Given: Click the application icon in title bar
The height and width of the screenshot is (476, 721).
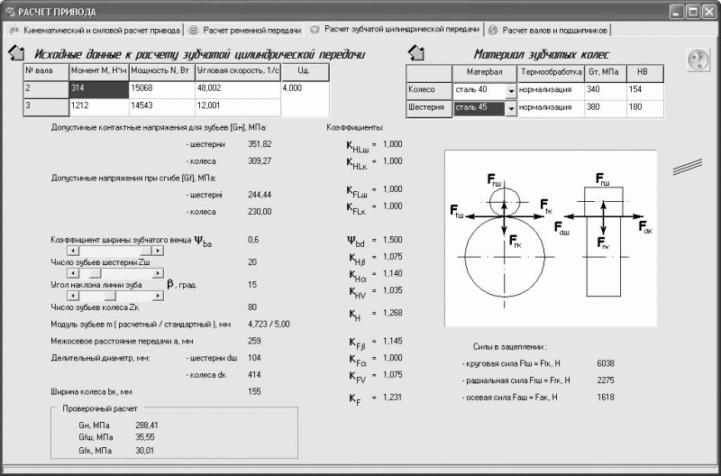Looking at the screenshot, I should (x=10, y=12).
